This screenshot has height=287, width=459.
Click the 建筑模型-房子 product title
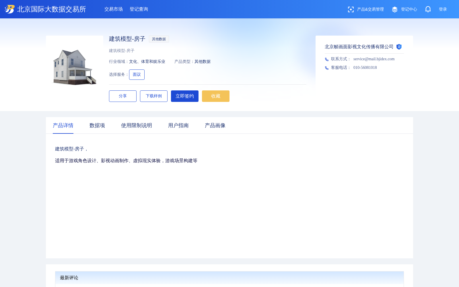[x=127, y=39]
